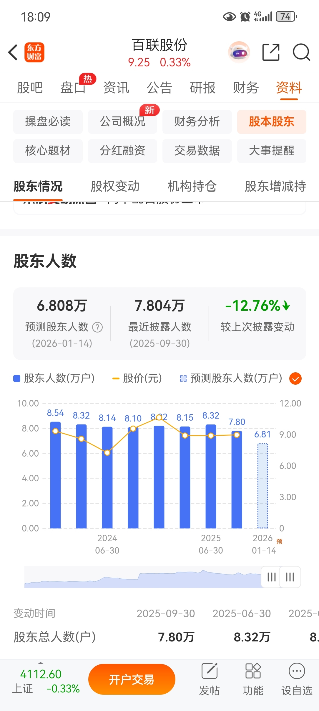Open 公司概况 section
319x711 pixels.
tap(122, 122)
